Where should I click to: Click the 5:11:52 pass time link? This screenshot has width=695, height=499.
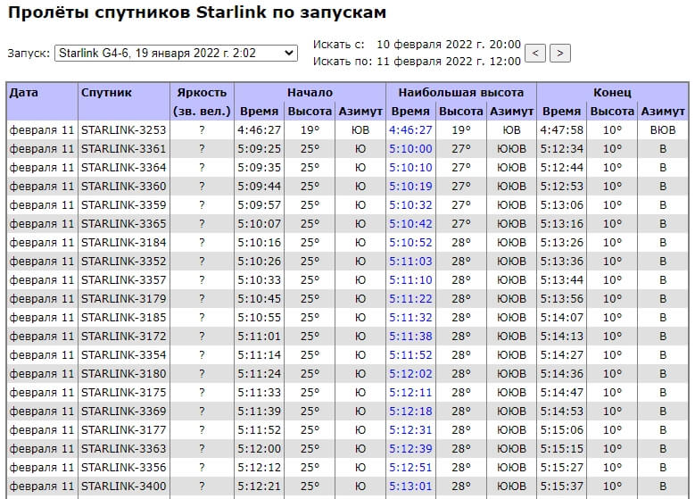coord(410,354)
